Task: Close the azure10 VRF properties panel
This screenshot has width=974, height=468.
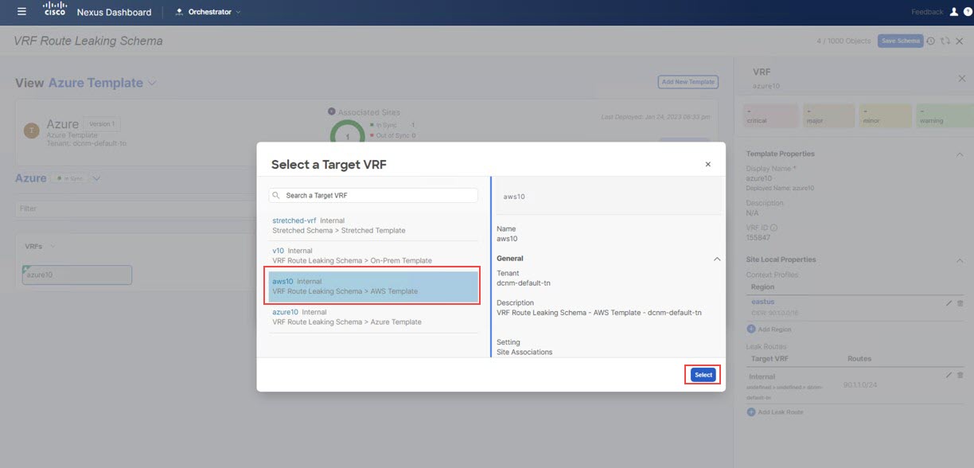Action: (962, 78)
